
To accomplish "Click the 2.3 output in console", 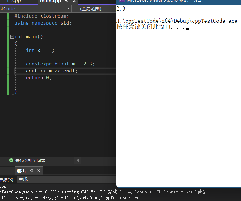I will (121, 9).
